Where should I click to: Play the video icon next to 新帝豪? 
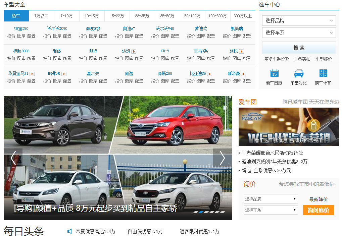[244, 74]
